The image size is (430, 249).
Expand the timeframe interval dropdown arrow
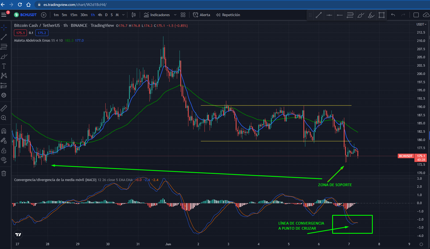tap(123, 15)
